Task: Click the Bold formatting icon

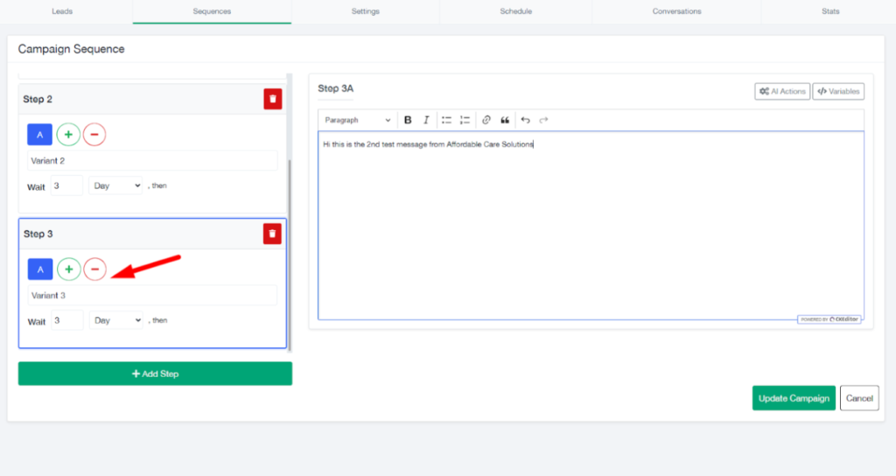Action: click(x=408, y=120)
